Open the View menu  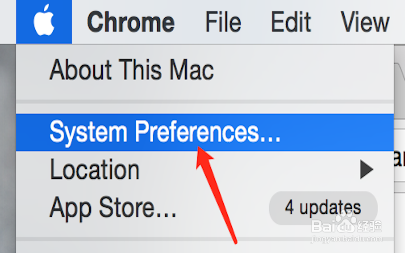pyautogui.click(x=365, y=21)
